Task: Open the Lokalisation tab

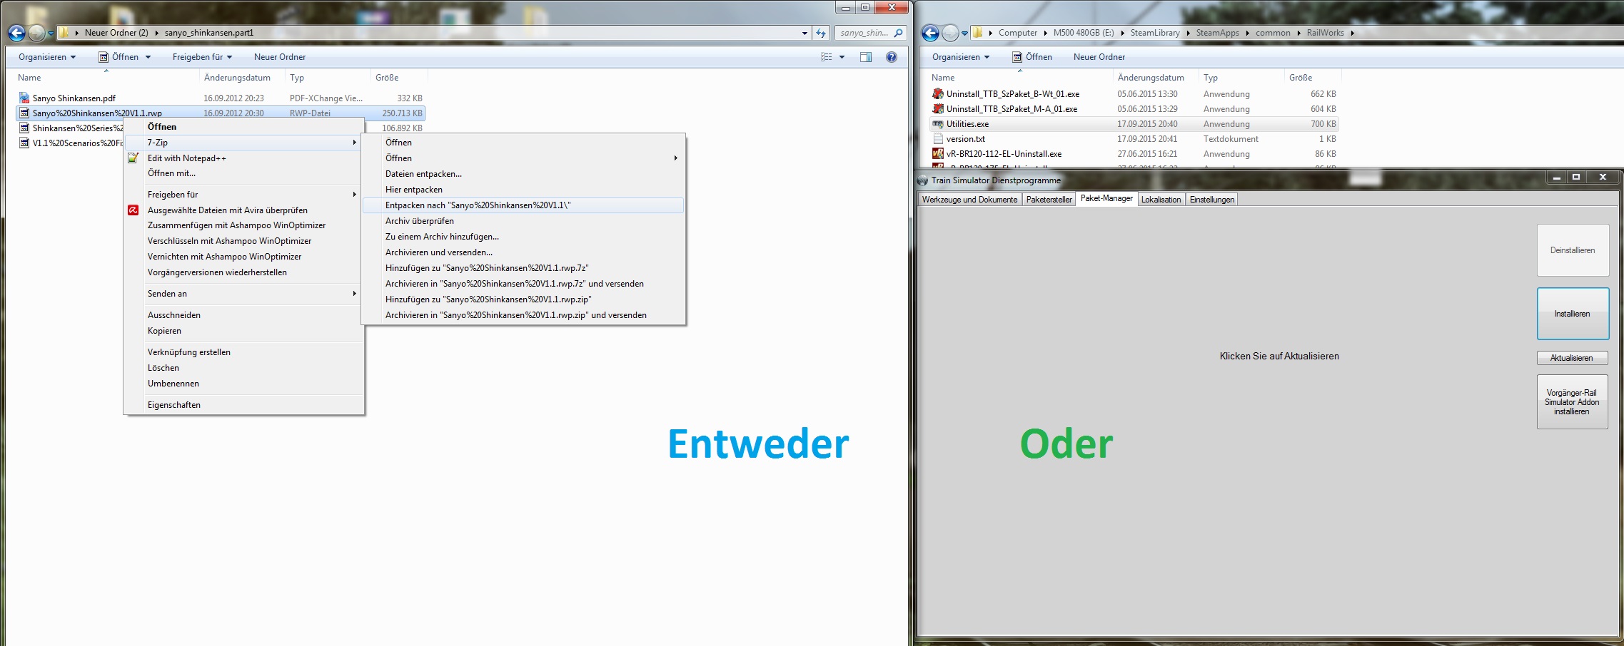Action: pyautogui.click(x=1161, y=200)
